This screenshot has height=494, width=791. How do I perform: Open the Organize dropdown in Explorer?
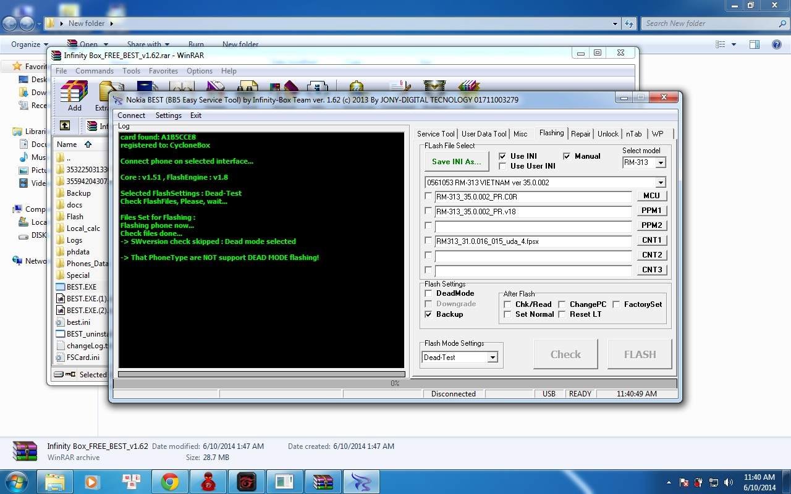click(x=30, y=44)
